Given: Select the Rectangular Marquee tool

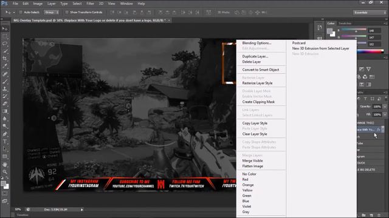Looking at the screenshot, I should [5, 36].
